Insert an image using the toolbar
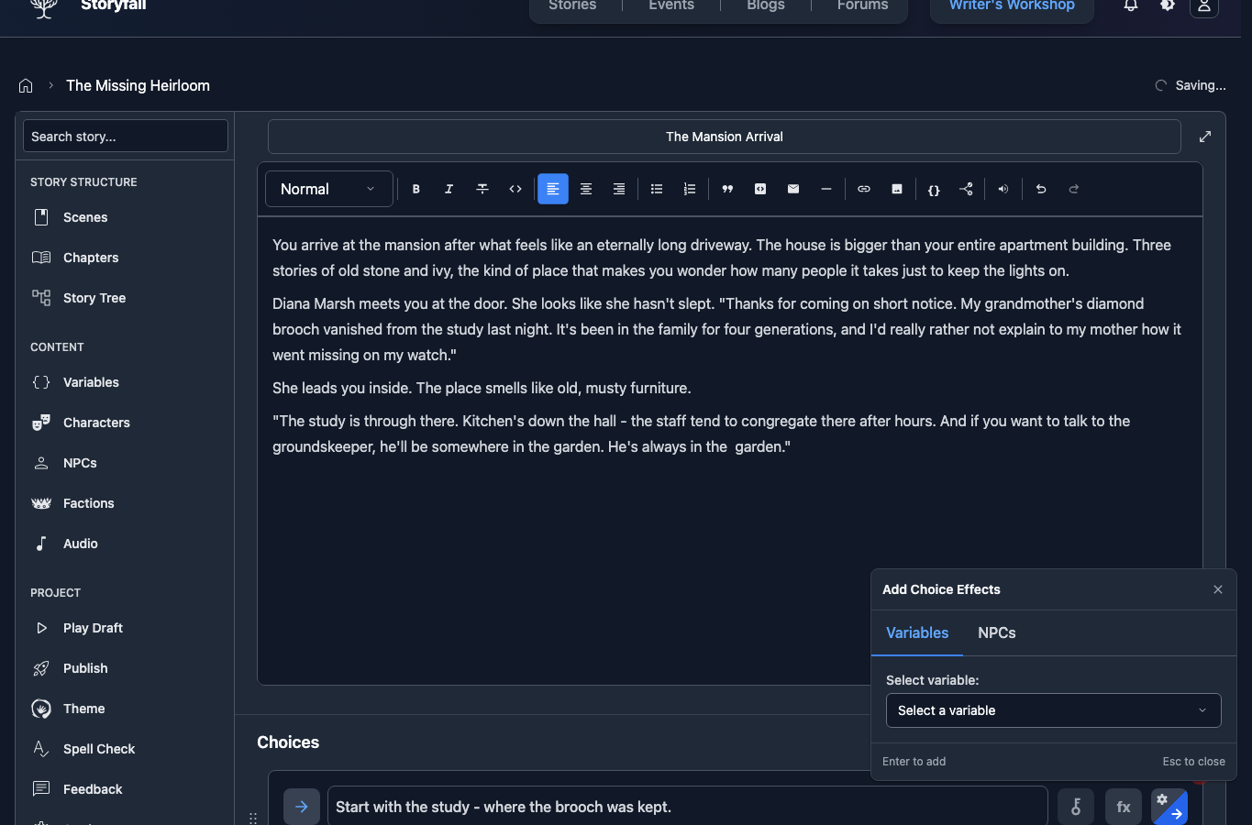 tap(897, 189)
